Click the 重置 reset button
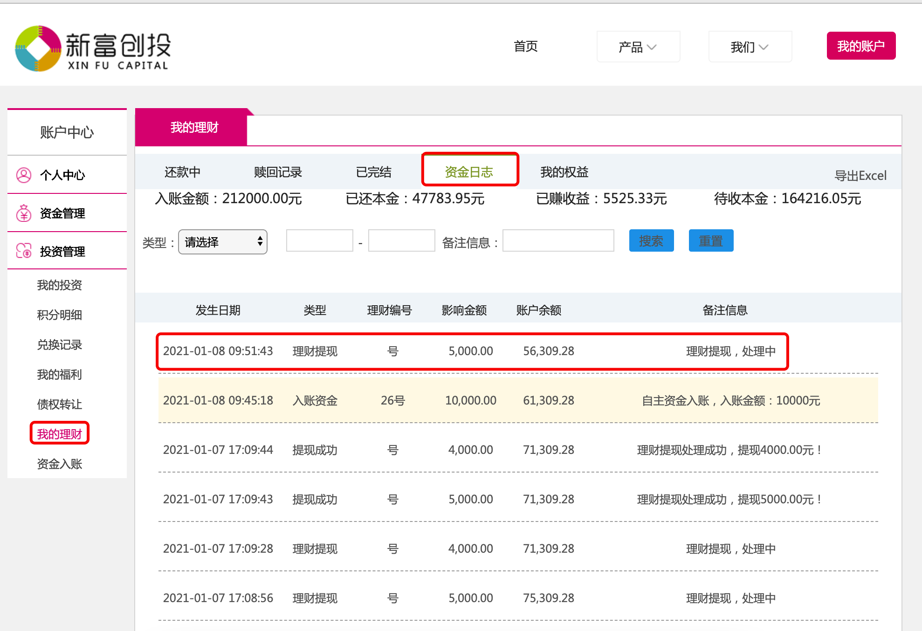Screen dimensions: 922x631 click(x=711, y=240)
